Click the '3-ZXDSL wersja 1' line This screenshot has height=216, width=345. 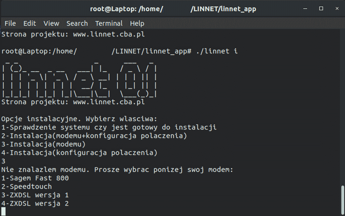pos(35,195)
